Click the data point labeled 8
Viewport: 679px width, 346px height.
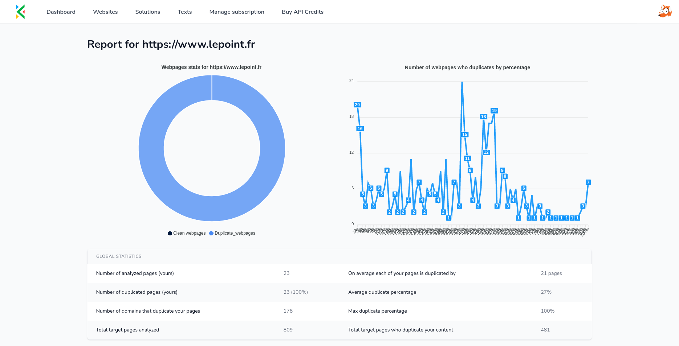[x=505, y=176]
